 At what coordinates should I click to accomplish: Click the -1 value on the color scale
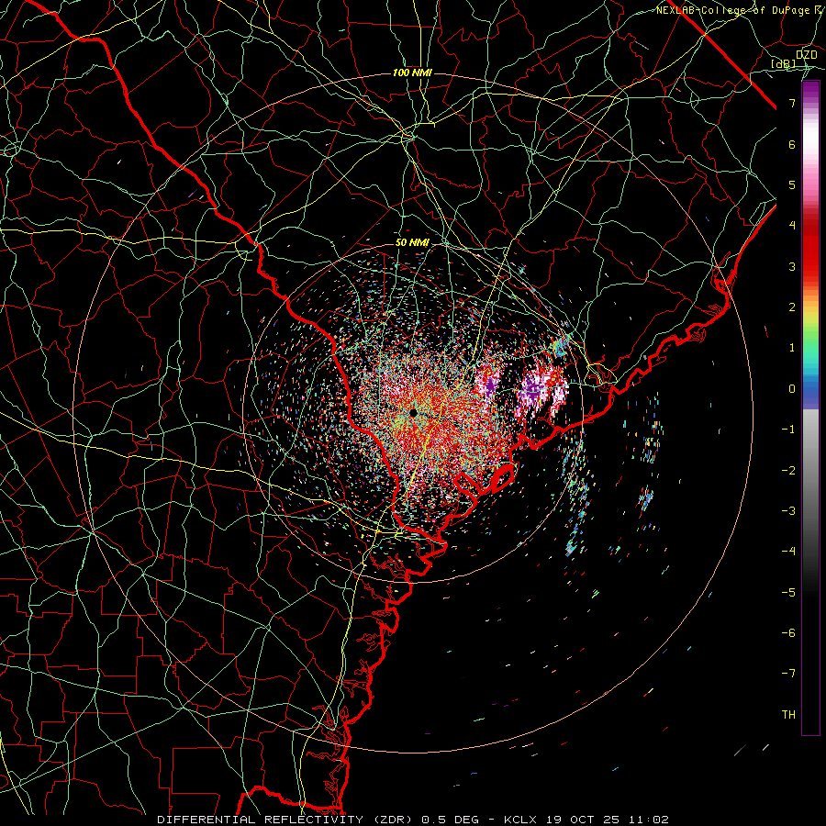pyautogui.click(x=788, y=430)
